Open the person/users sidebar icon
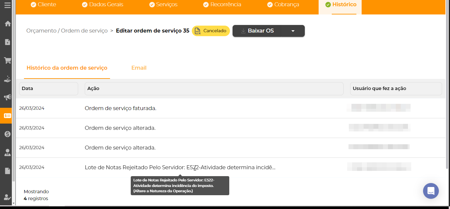 coord(7,152)
